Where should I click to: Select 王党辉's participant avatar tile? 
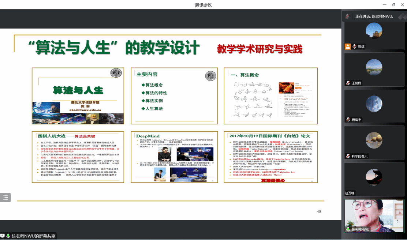pyautogui.click(x=374, y=69)
